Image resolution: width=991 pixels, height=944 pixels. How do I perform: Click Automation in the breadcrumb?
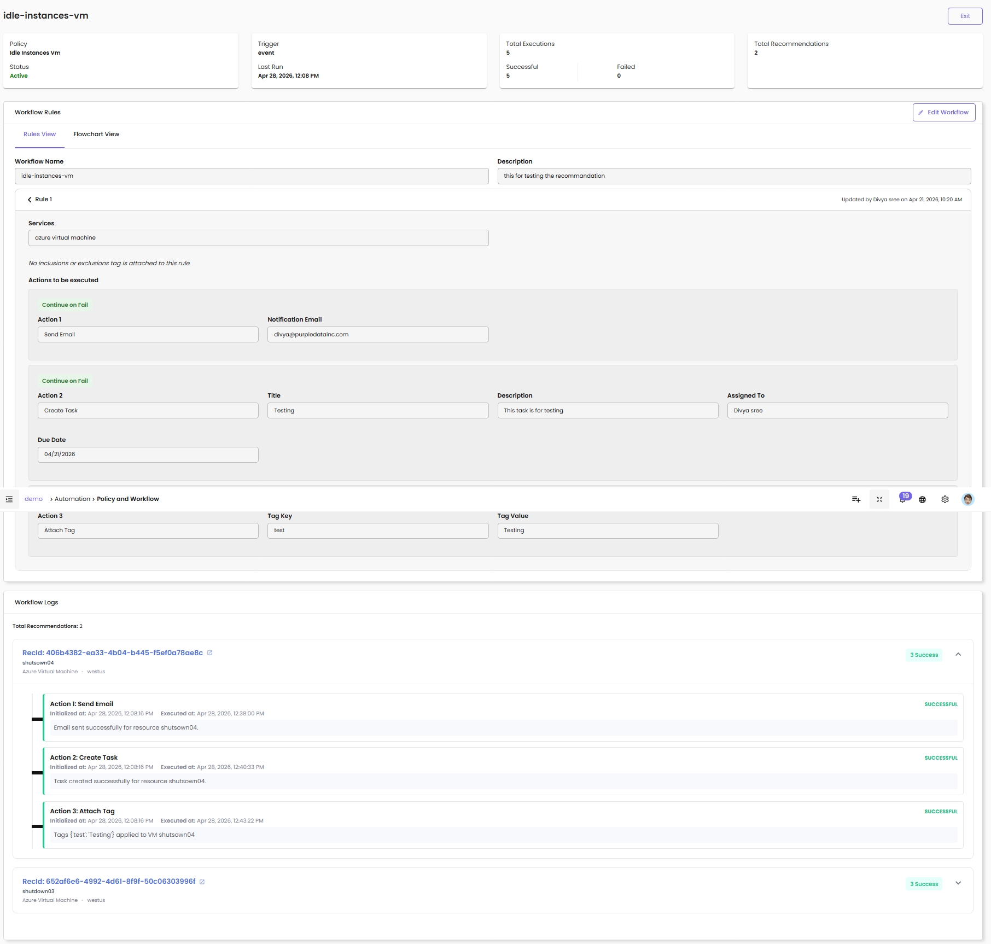(x=72, y=499)
